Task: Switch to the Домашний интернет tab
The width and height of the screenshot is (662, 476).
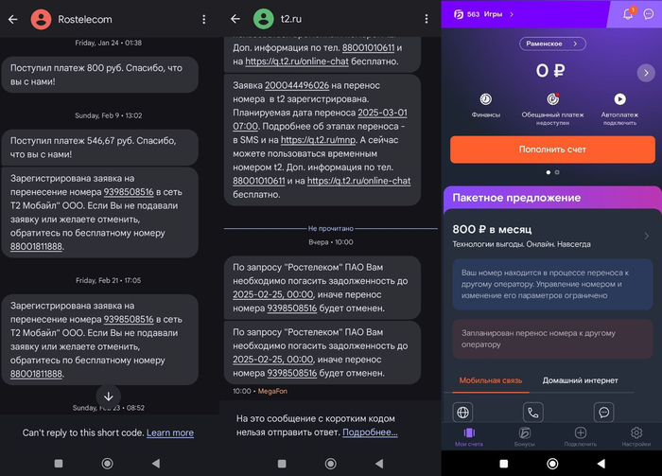Action: pyautogui.click(x=578, y=380)
